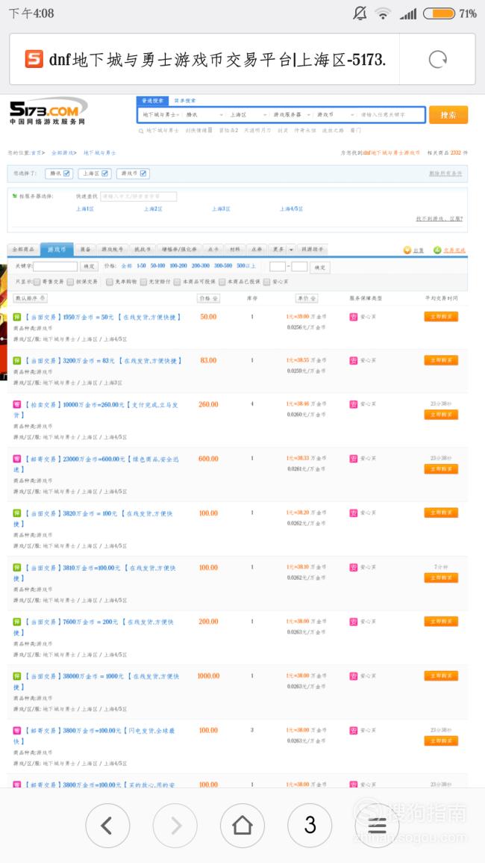
Task: Switch to the 简易搜索 search tab
Action: 185,101
